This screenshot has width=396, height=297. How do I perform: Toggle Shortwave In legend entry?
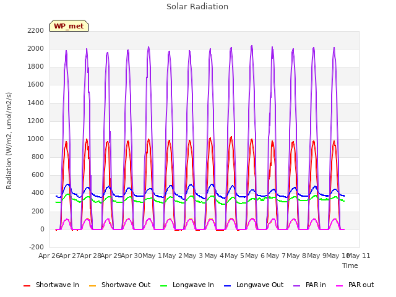pyautogui.click(x=51, y=285)
